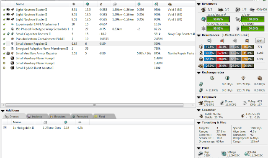Viewport: 268px width, 158px height.
Task: Open the Boosters tab
Action: (x=59, y=117)
